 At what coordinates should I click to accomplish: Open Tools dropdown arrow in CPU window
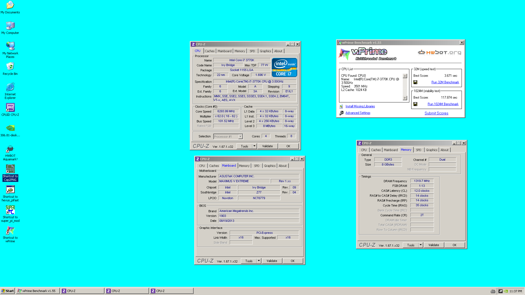[x=254, y=146]
